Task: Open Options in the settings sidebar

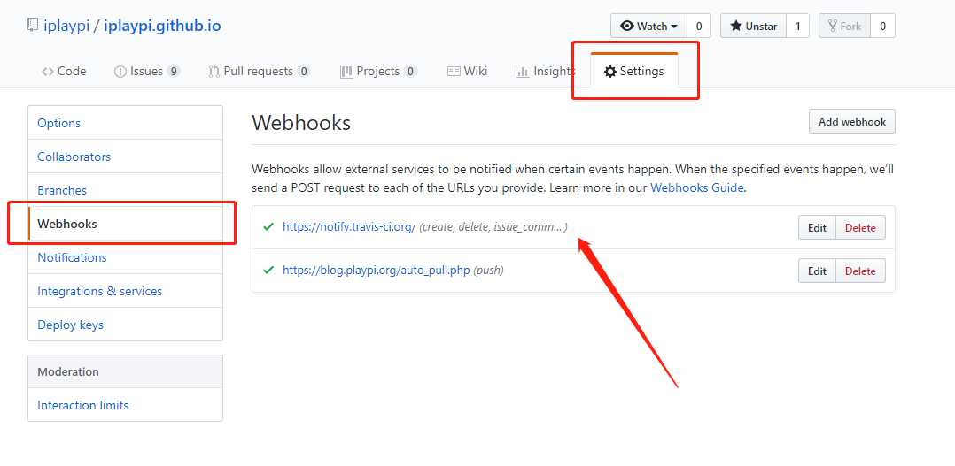Action: 126,123
